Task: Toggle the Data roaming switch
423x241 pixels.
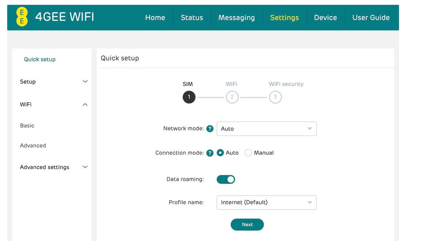Action: 225,179
